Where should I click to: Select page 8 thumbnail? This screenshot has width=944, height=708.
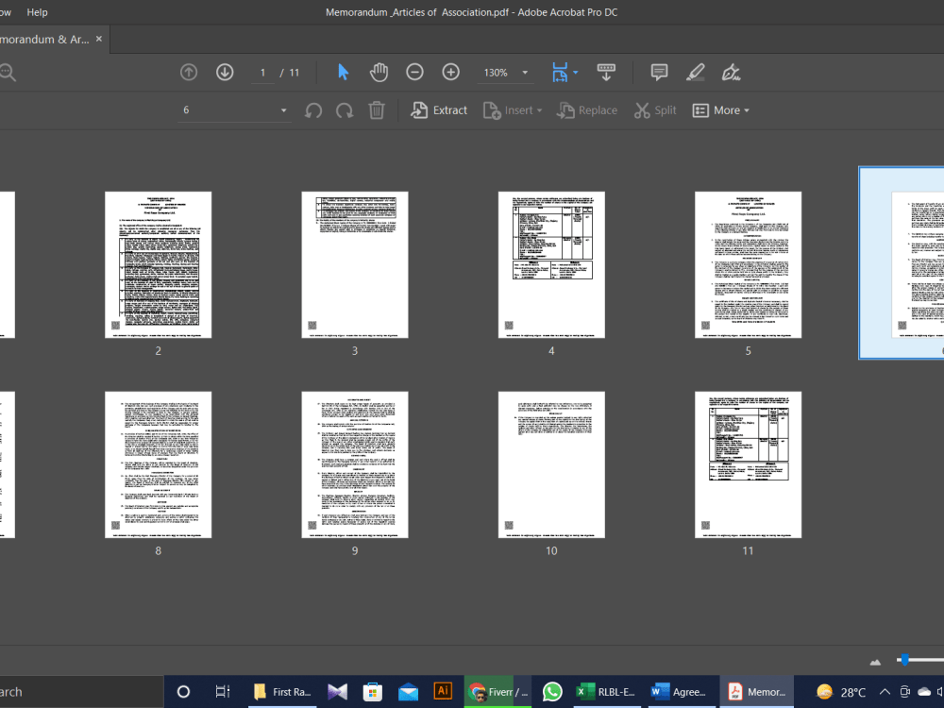159,464
